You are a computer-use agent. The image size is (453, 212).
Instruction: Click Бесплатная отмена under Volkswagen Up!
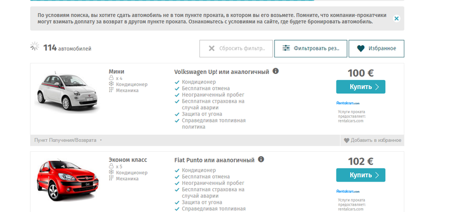click(x=206, y=88)
